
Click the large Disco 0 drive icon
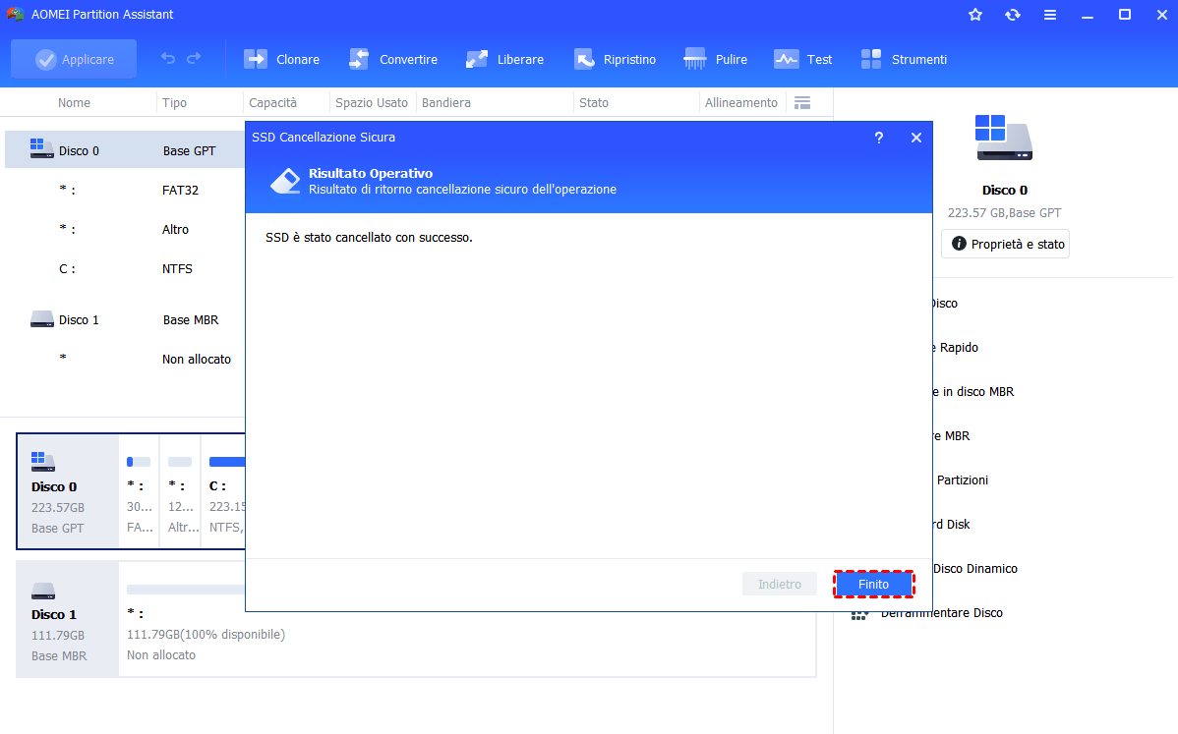tap(1004, 138)
